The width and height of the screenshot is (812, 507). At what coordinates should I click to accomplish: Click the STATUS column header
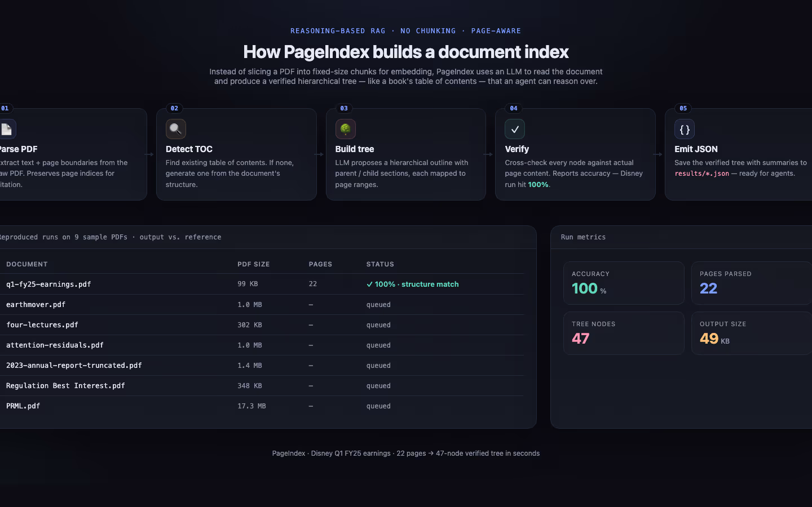coord(380,264)
